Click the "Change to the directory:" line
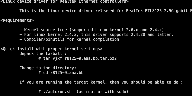Image resolution: width=192 pixels, height=96 pixels. 48,68
